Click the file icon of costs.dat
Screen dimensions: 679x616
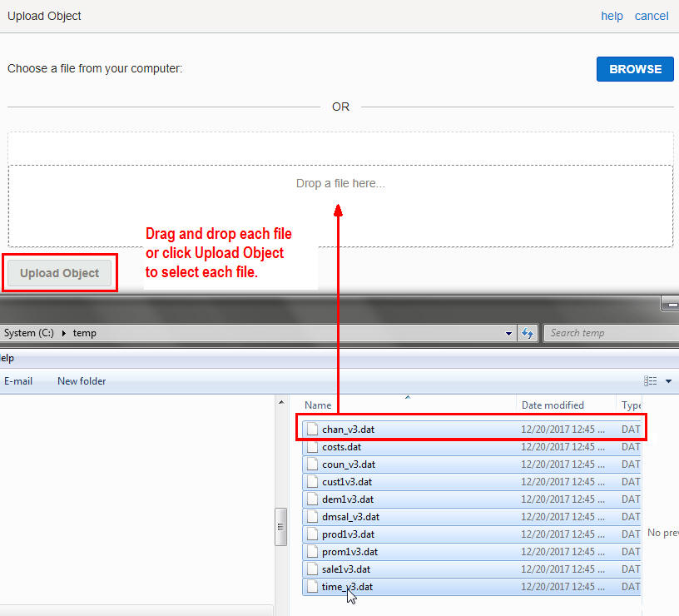[x=312, y=447]
